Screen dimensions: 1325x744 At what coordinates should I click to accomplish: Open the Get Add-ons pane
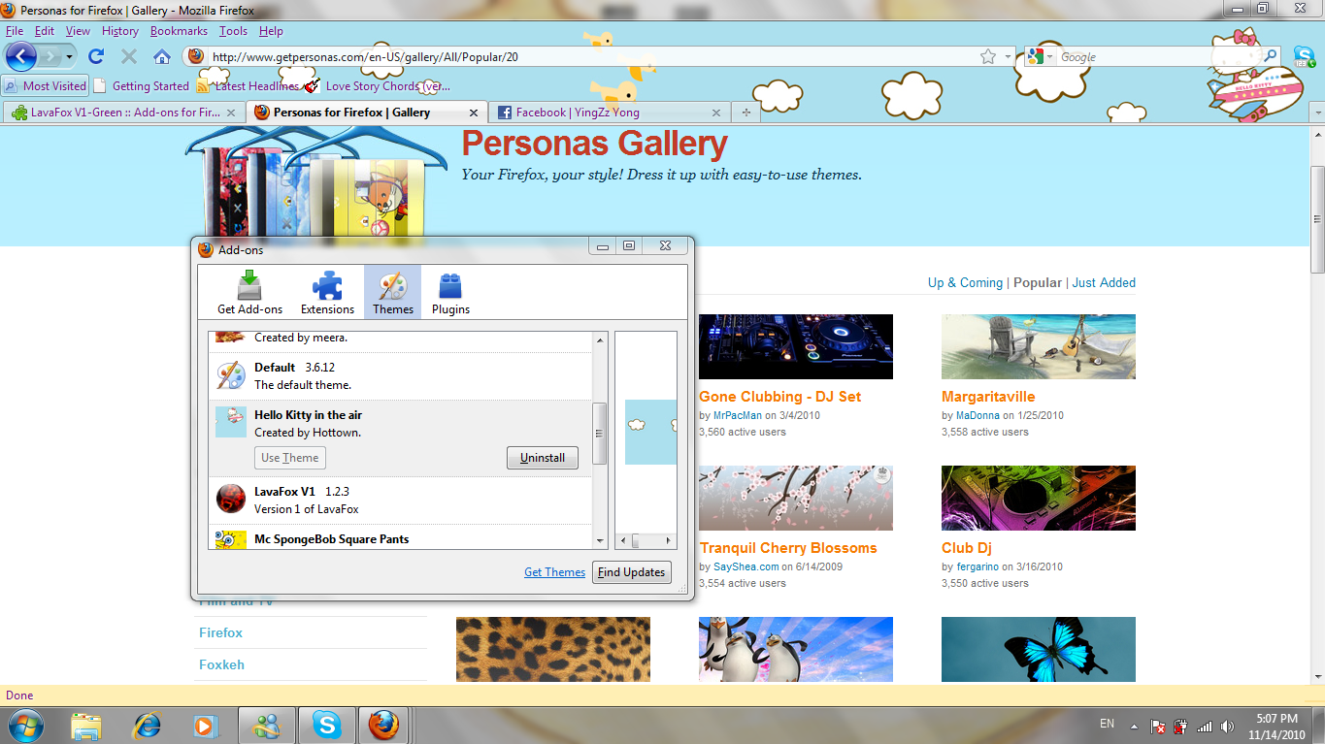coord(249,293)
